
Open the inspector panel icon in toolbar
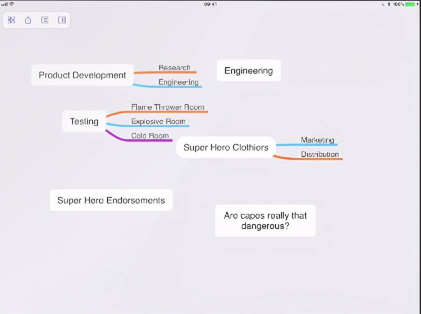pyautogui.click(x=61, y=20)
